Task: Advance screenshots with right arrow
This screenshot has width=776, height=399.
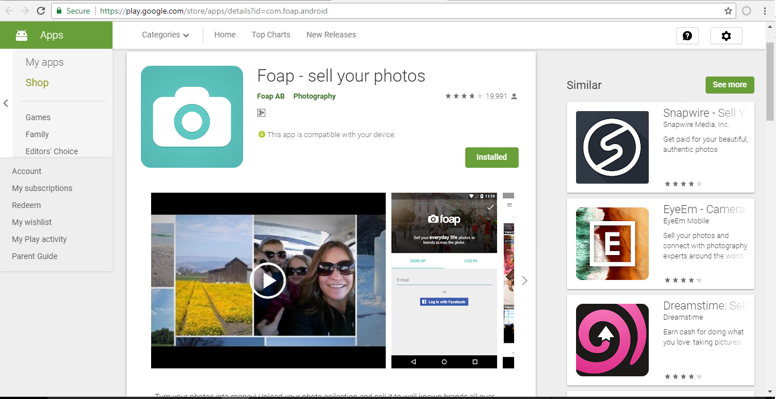Action: (524, 281)
